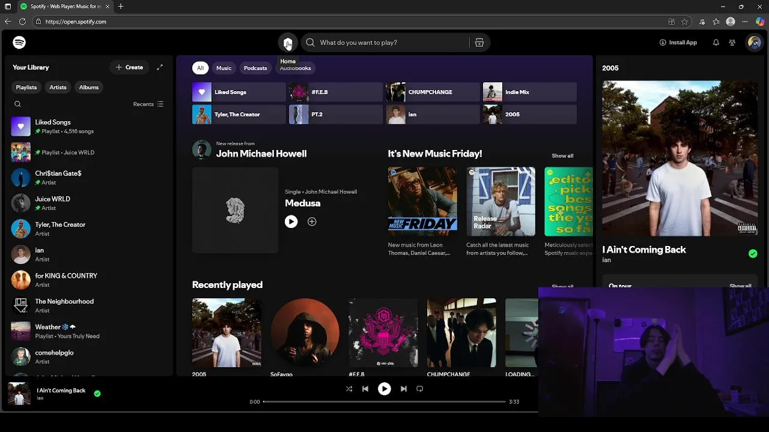
Task: Open the profile avatar menu
Action: point(753,43)
